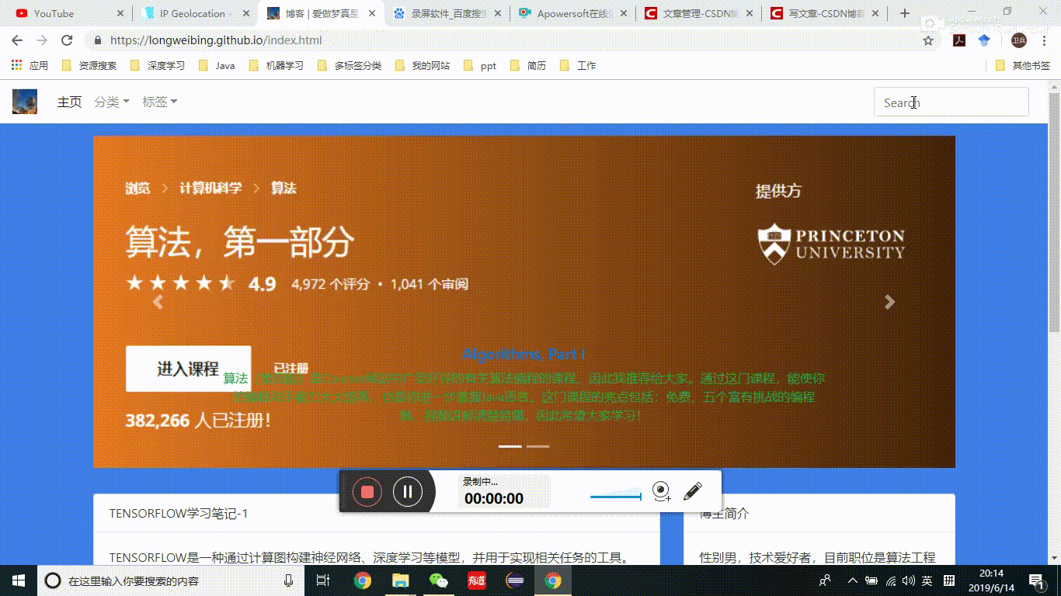This screenshot has height=596, width=1061.
Task: Click the taskbar search box
Action: tap(171, 580)
